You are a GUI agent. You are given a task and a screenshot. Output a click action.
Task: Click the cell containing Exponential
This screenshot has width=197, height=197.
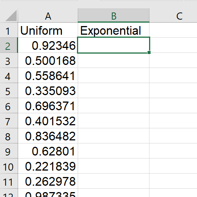tap(114, 30)
